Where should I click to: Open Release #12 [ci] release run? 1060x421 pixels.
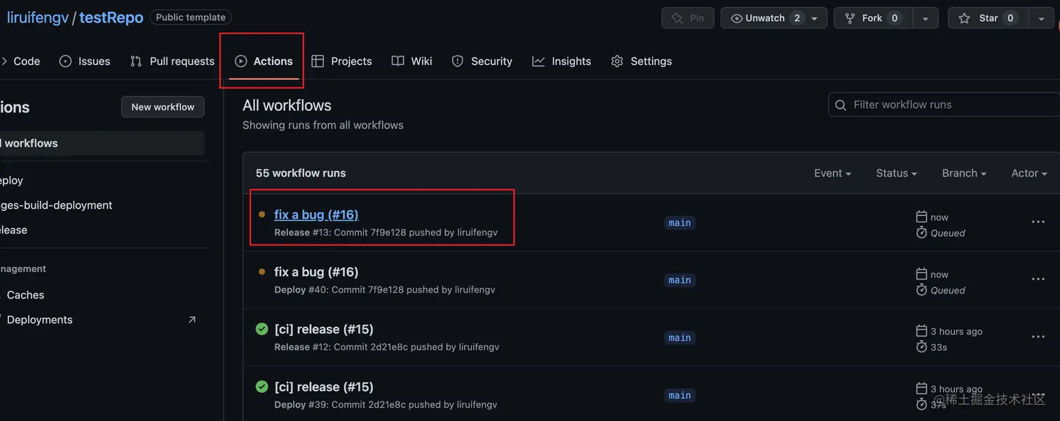tap(324, 329)
